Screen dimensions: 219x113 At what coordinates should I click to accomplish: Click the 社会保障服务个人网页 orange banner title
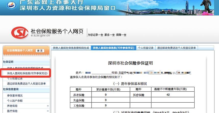(20, 51)
